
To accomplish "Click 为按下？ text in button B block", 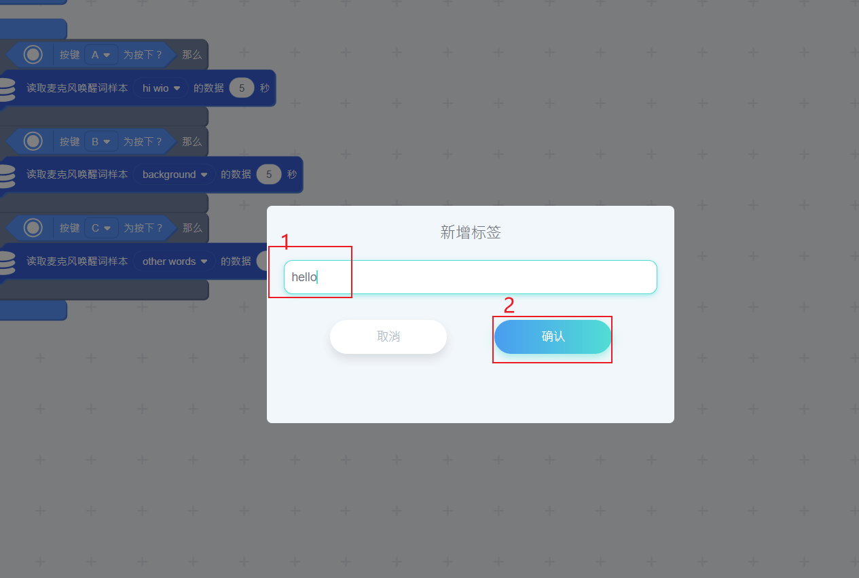I will [143, 141].
